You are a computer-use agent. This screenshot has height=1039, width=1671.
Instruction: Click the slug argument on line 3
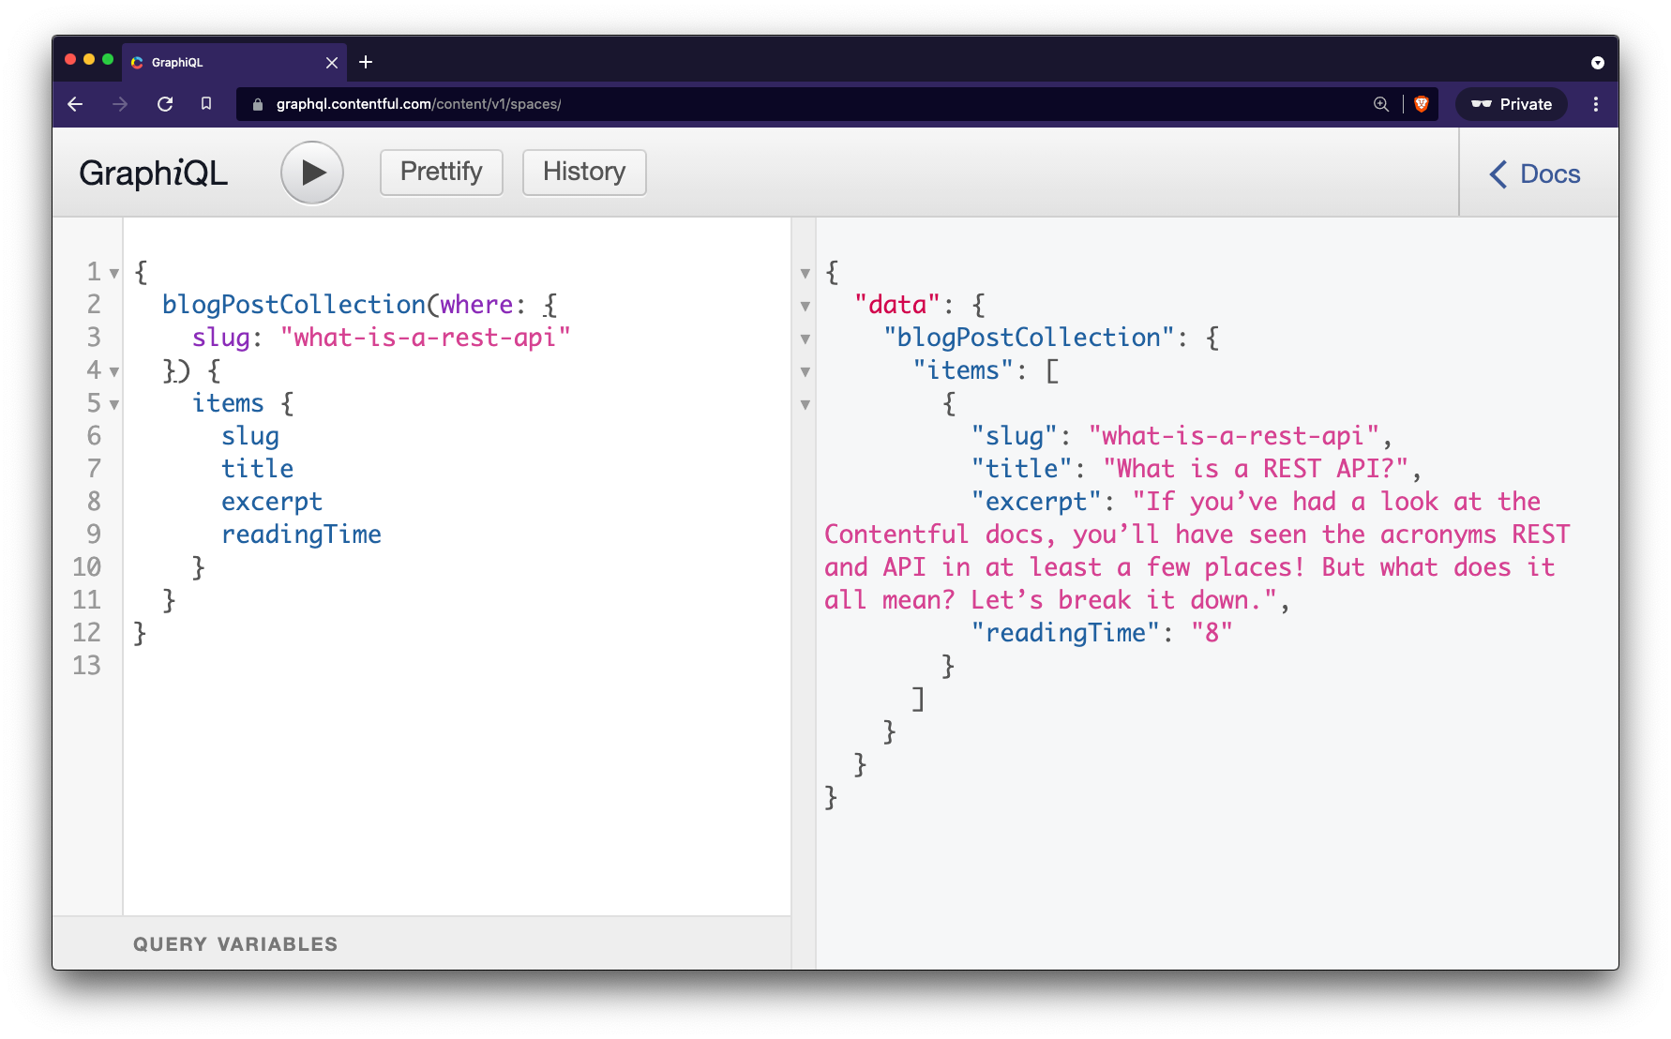click(x=221, y=338)
